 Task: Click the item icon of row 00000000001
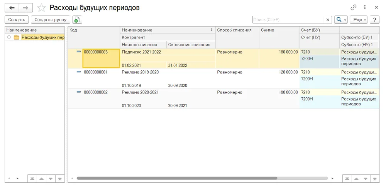click(x=79, y=72)
